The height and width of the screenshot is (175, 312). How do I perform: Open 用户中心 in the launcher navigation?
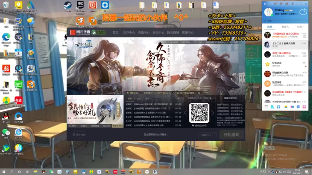point(129,33)
